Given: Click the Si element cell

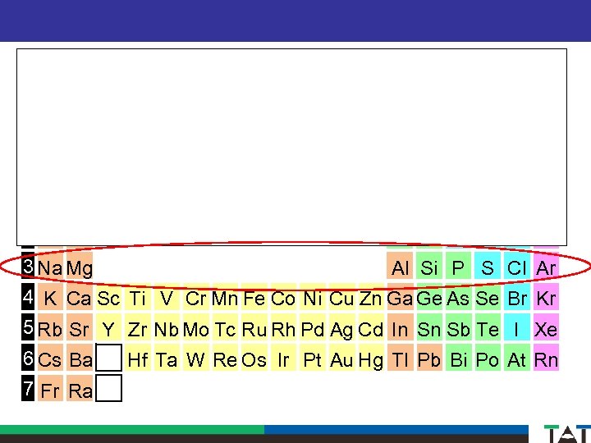Looking at the screenshot, I should pyautogui.click(x=429, y=266).
